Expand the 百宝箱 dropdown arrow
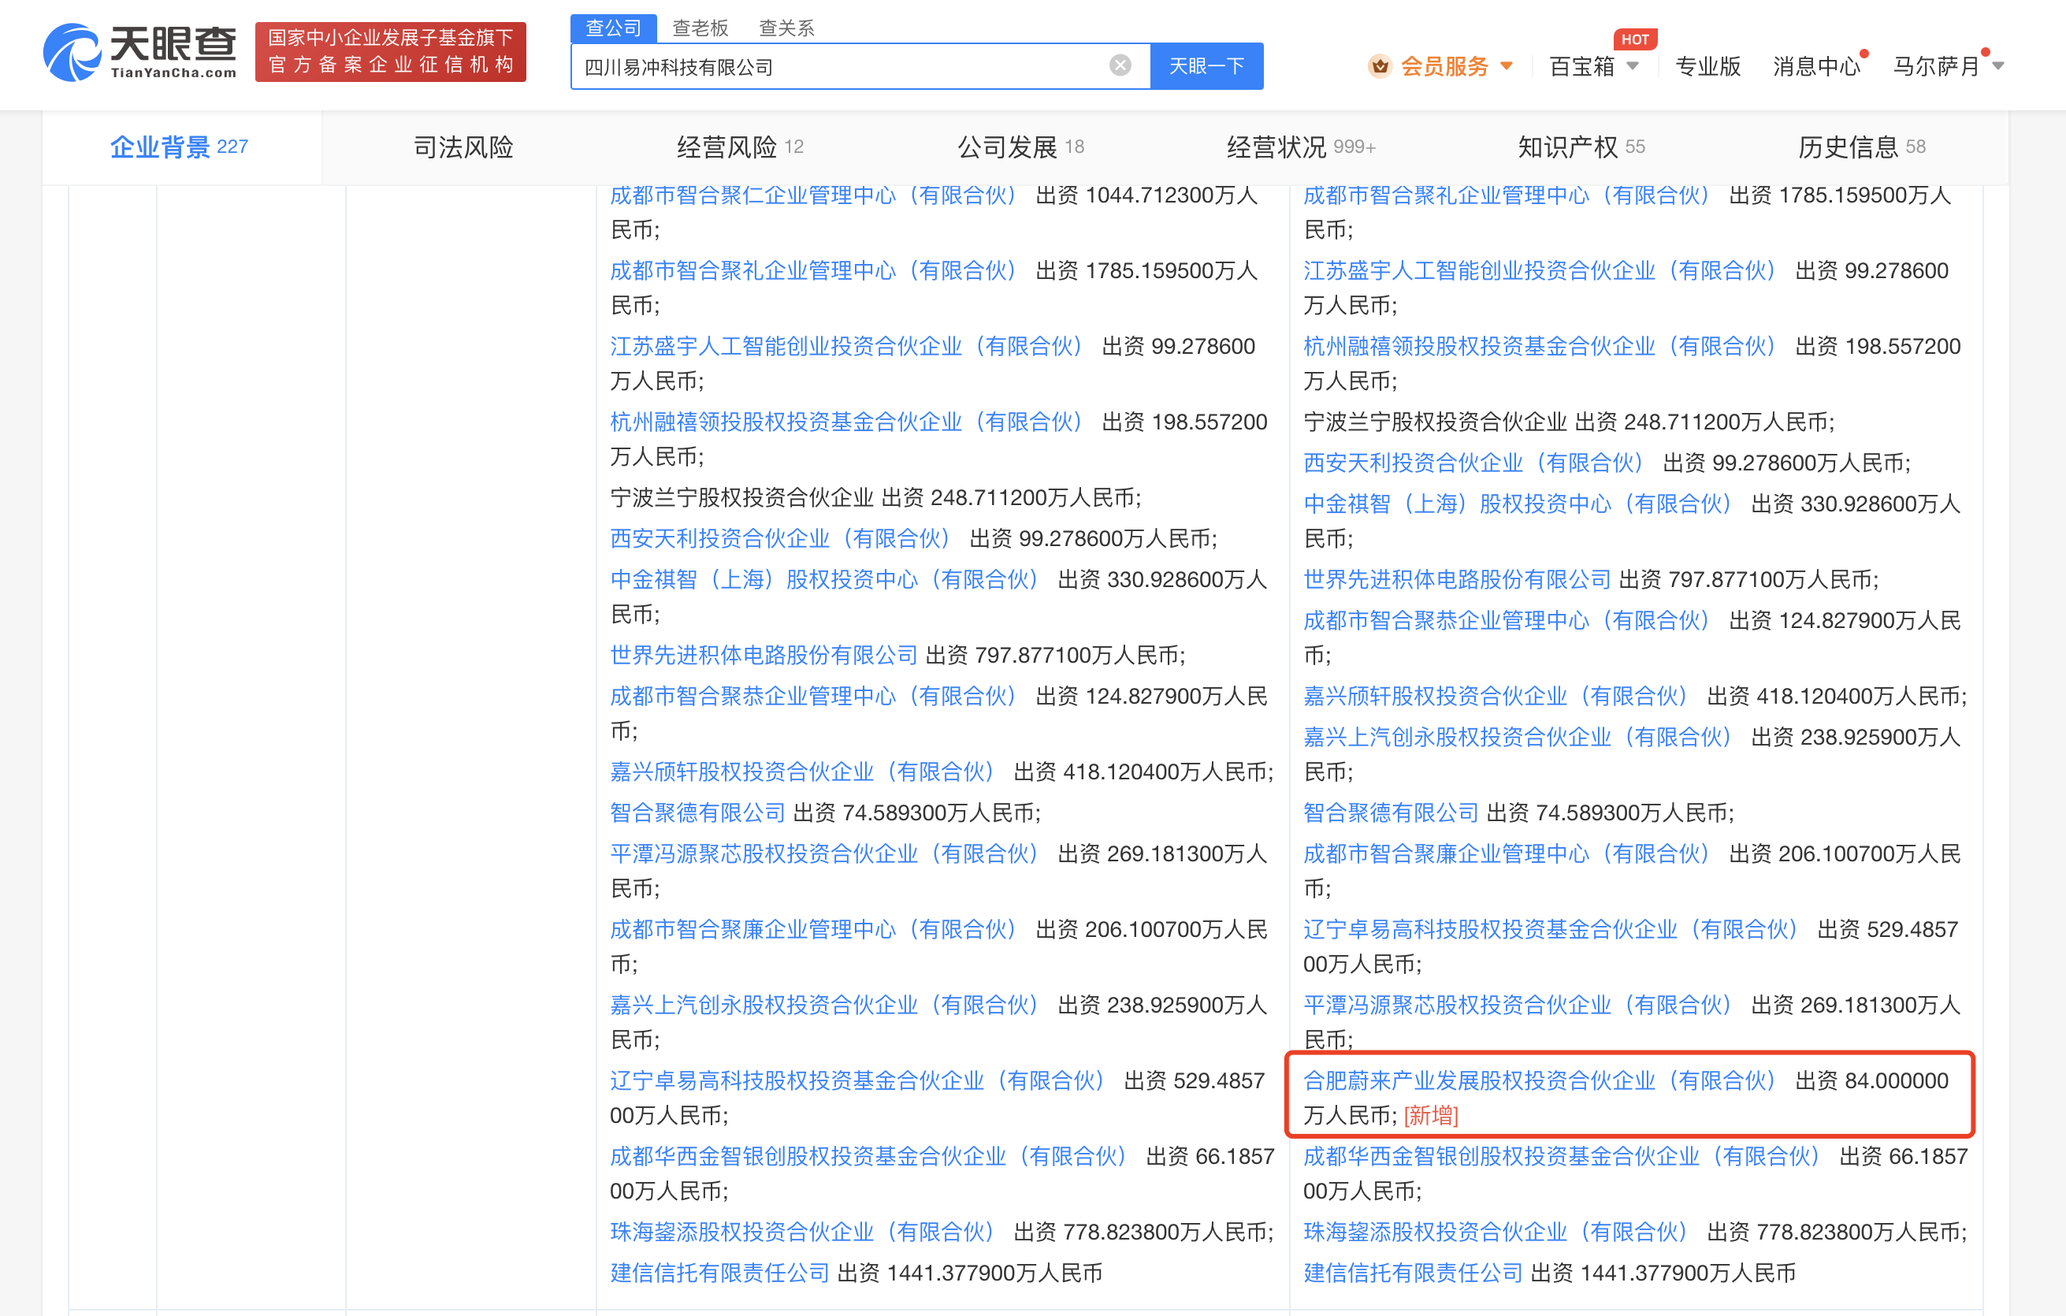Image resolution: width=2066 pixels, height=1316 pixels. [x=1633, y=66]
